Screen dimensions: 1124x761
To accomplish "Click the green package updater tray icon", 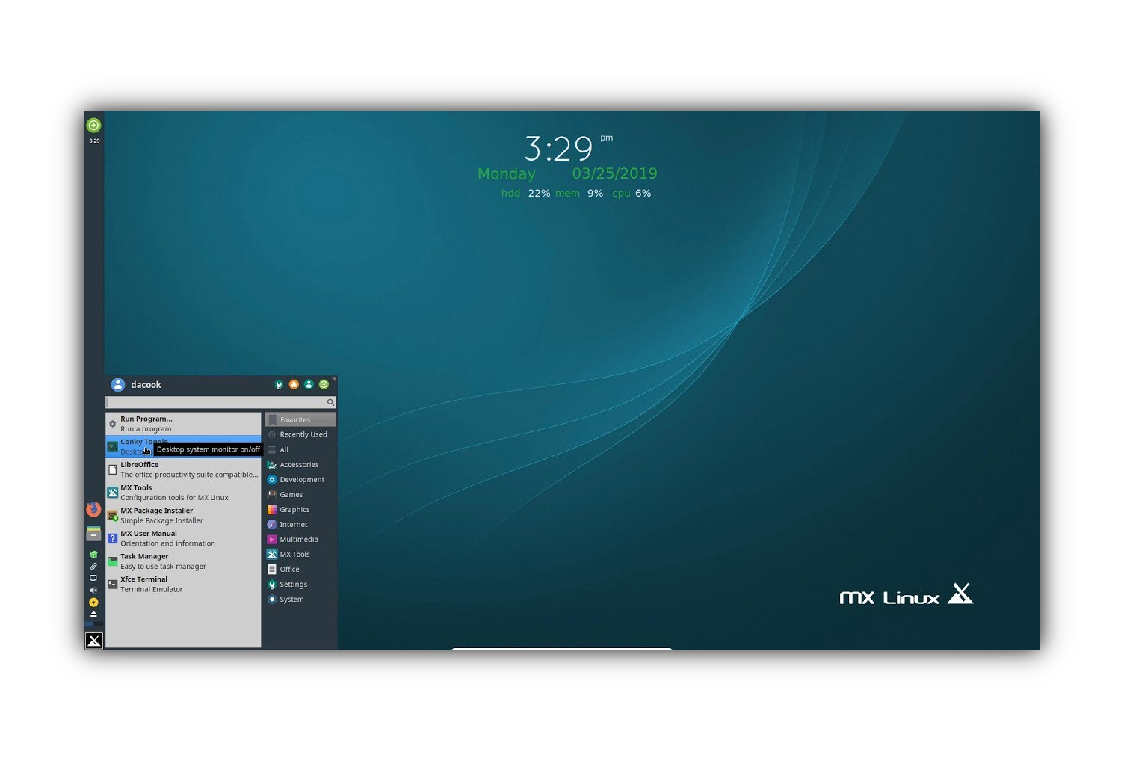I will click(x=93, y=555).
